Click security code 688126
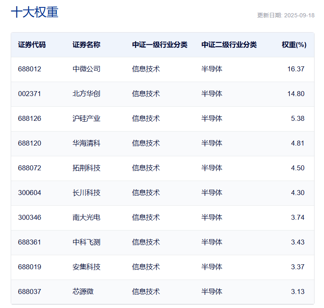This screenshot has width=324, height=308. tap(30, 118)
